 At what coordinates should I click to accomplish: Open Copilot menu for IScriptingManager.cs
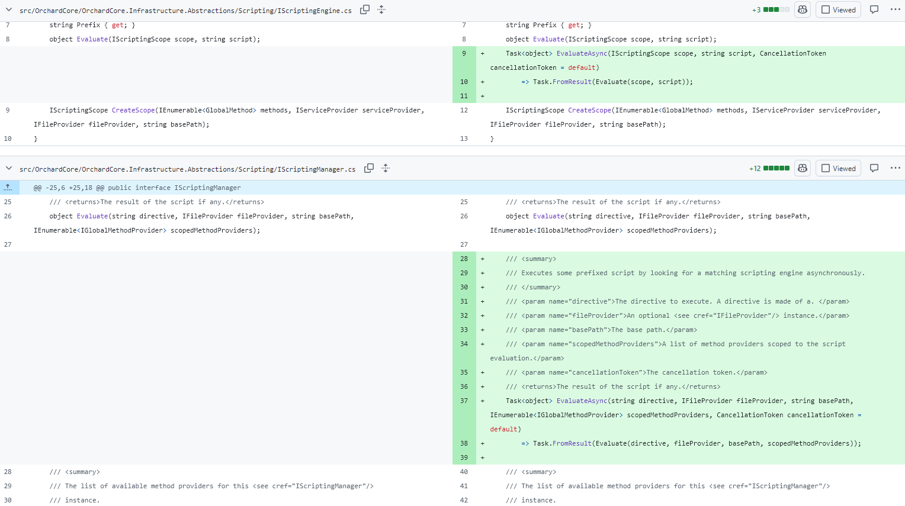pos(803,168)
